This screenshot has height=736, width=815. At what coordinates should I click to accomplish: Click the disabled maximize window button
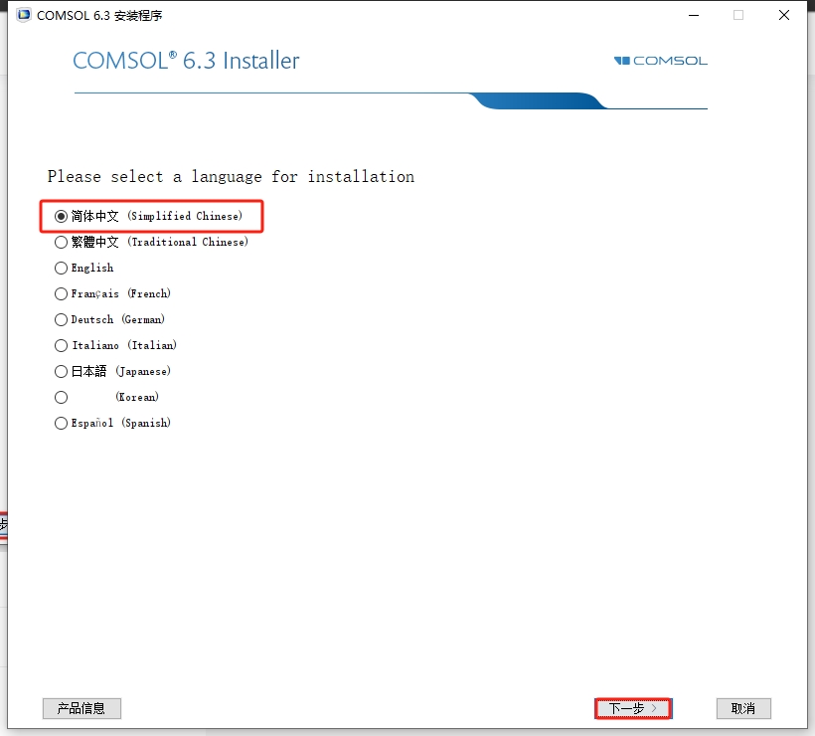pyautogui.click(x=738, y=15)
